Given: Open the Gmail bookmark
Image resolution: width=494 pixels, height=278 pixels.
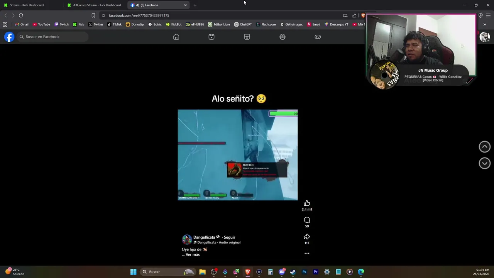Looking at the screenshot, I should coord(22,24).
